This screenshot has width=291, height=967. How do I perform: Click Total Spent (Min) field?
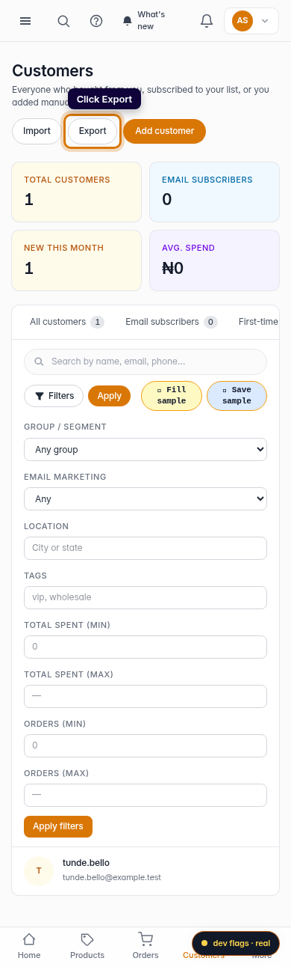coord(145,647)
